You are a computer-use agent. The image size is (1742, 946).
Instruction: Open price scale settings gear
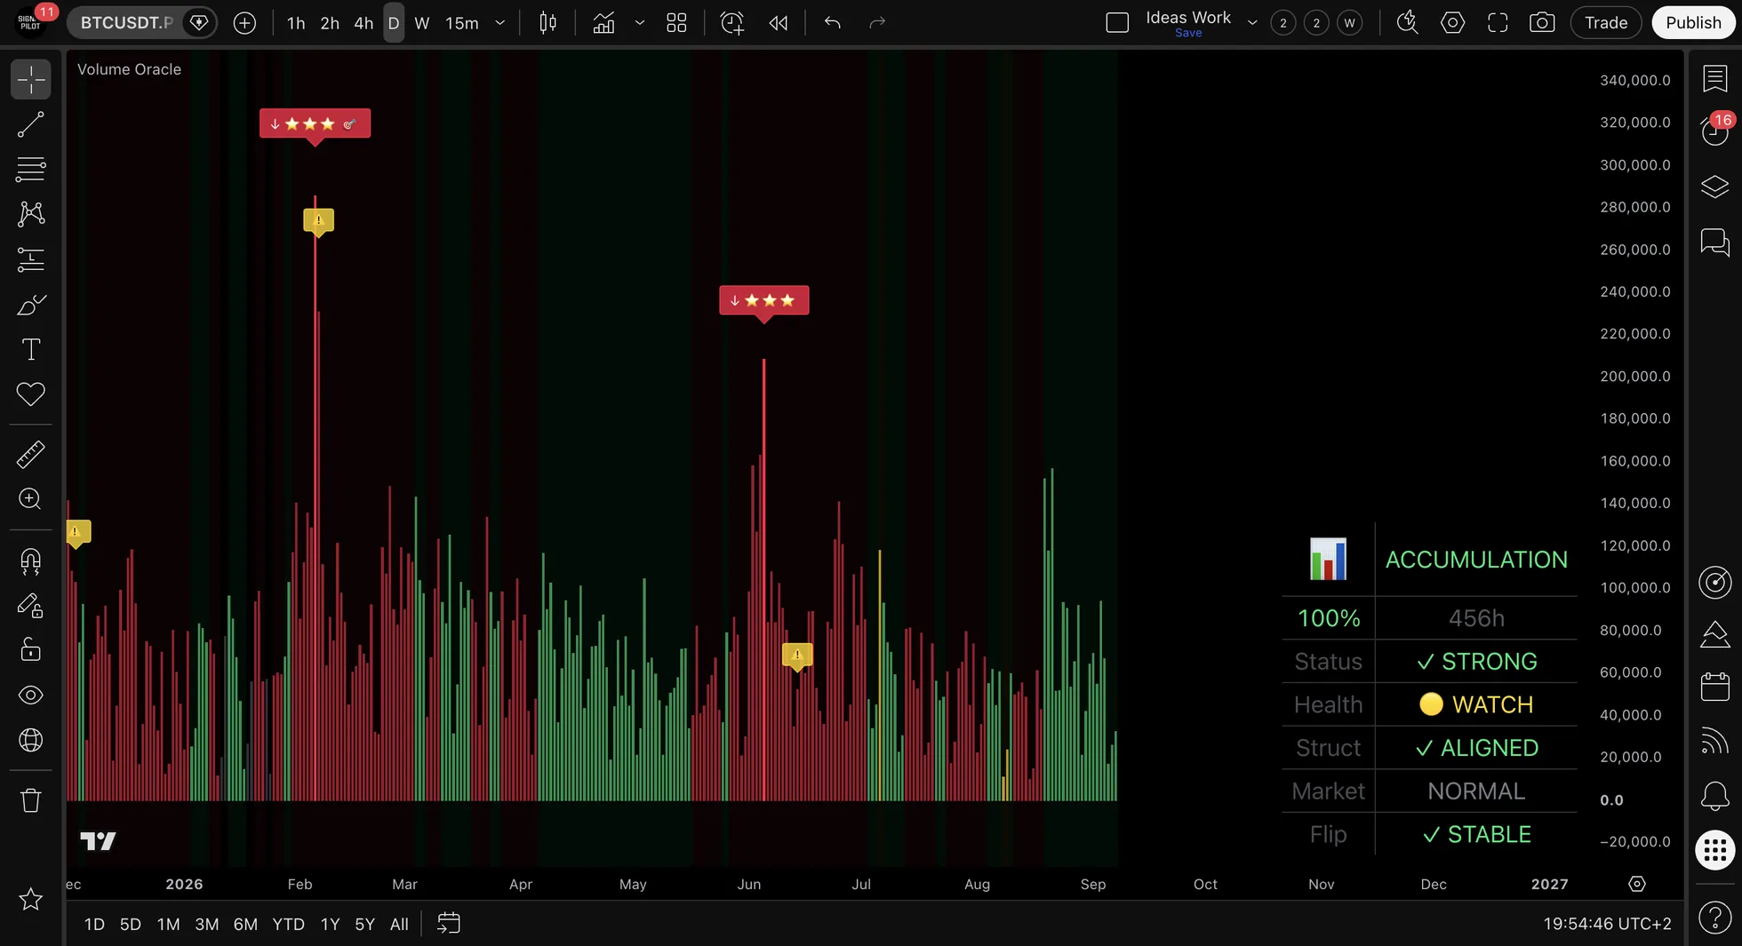click(1637, 884)
